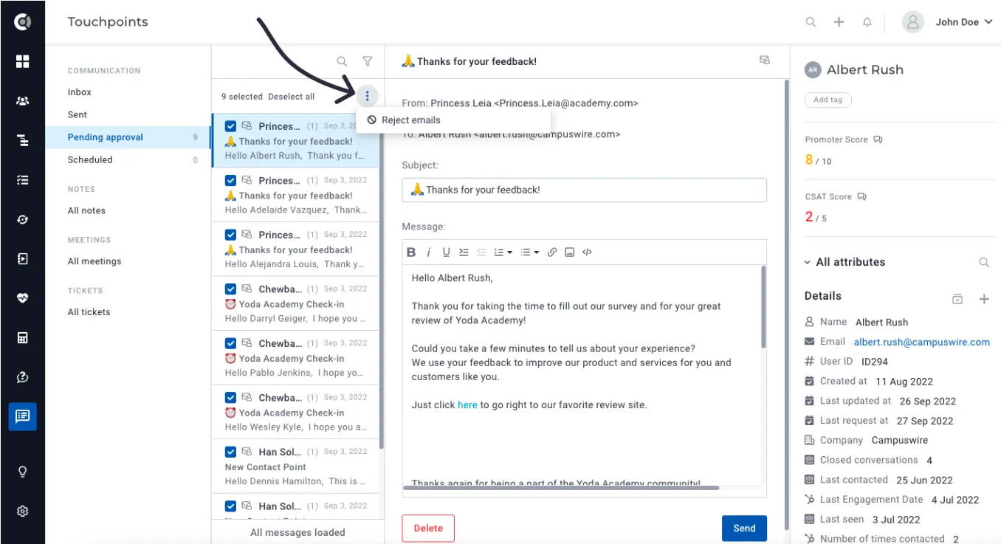Follow the 'here' link in message body
Viewport: 1001px width, 544px height.
click(x=467, y=405)
